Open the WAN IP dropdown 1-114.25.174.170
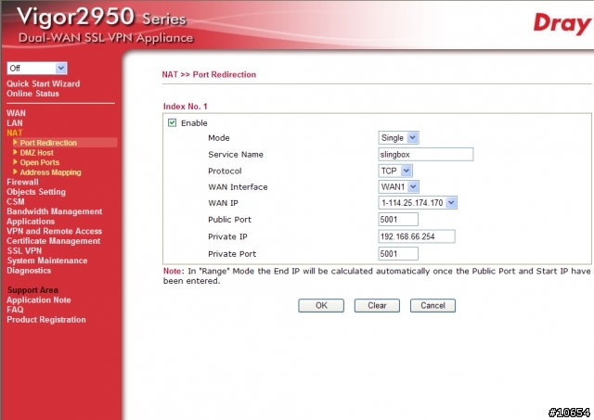594x420 pixels. click(x=418, y=203)
